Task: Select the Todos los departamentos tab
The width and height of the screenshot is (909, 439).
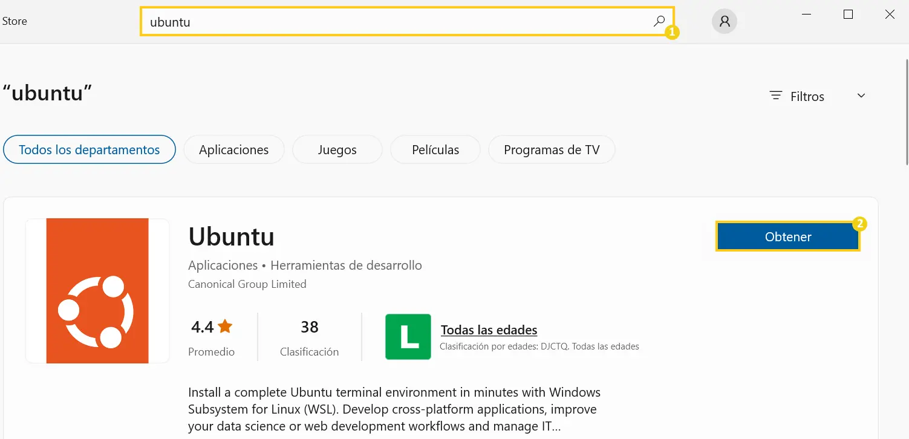Action: pyautogui.click(x=90, y=149)
